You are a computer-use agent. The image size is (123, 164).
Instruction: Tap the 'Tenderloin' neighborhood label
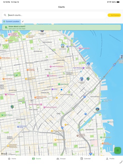click(x=45, y=93)
